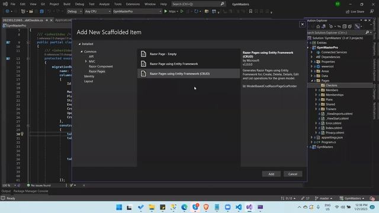Collapse the Pages folder in Solution Explorer

point(311,80)
